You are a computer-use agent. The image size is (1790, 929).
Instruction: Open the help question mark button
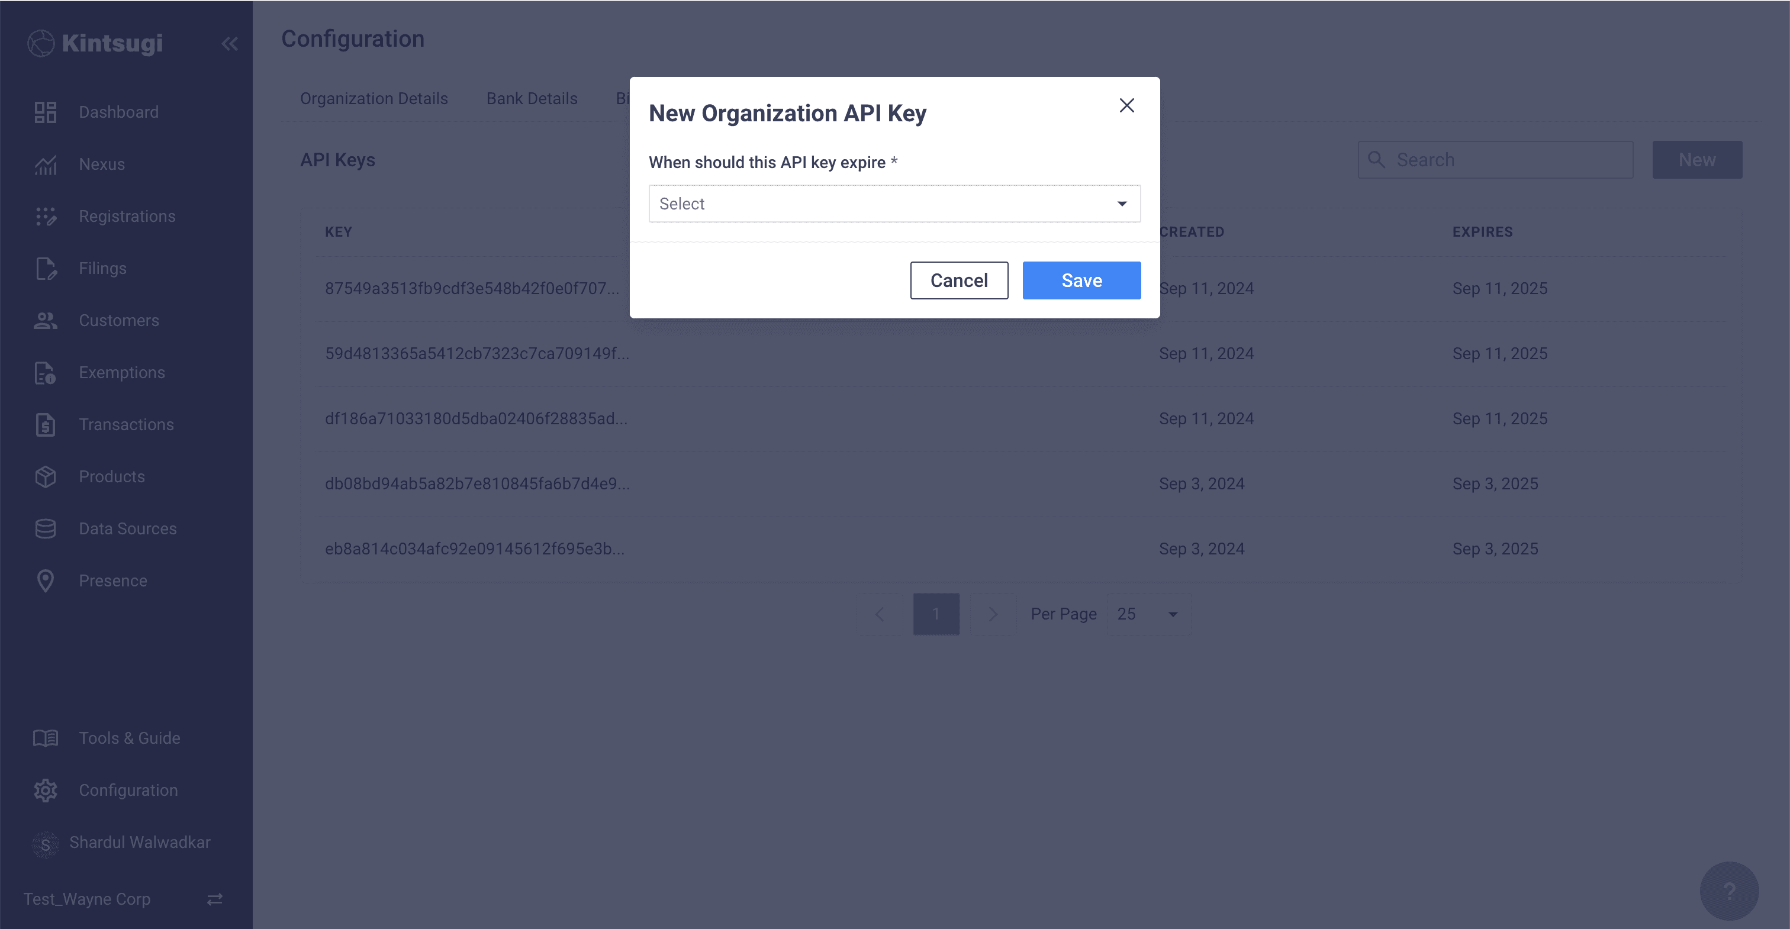[x=1729, y=891]
